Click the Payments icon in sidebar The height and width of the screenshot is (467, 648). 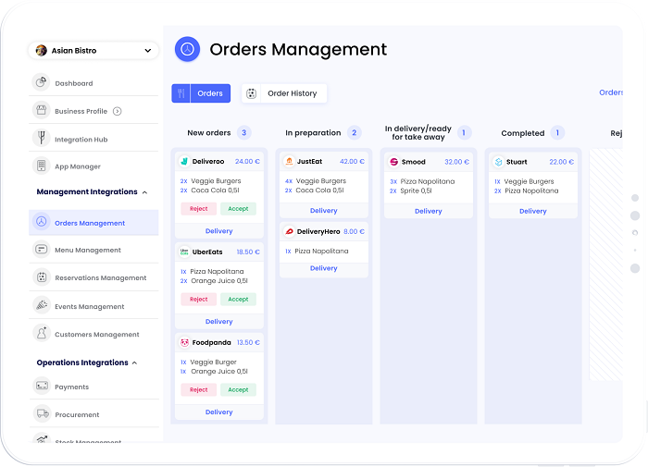[41, 387]
